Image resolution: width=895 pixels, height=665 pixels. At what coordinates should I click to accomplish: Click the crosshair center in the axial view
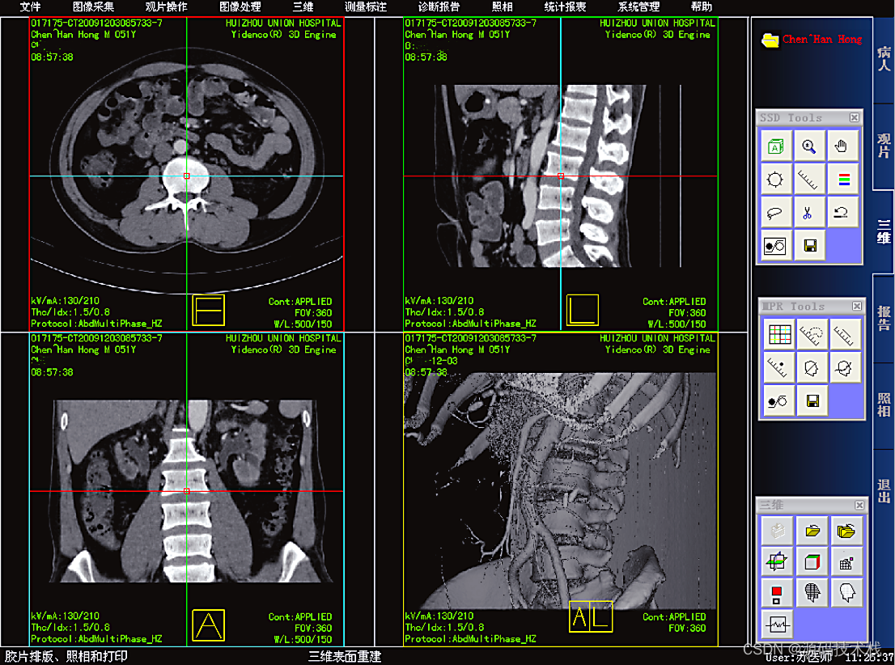click(187, 176)
